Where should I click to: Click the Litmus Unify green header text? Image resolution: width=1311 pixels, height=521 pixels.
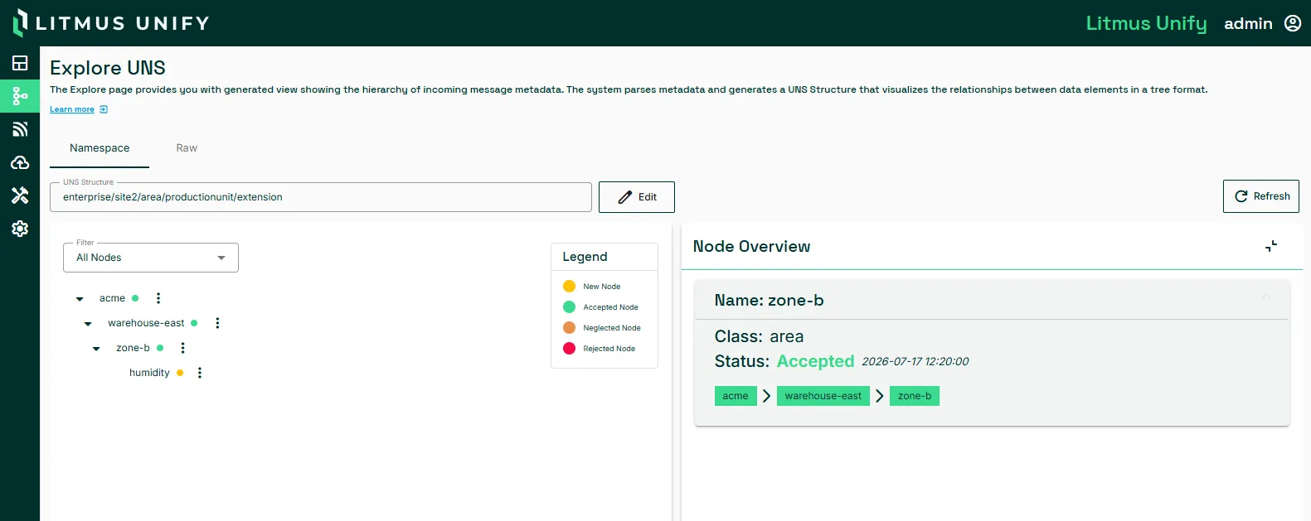[1147, 23]
